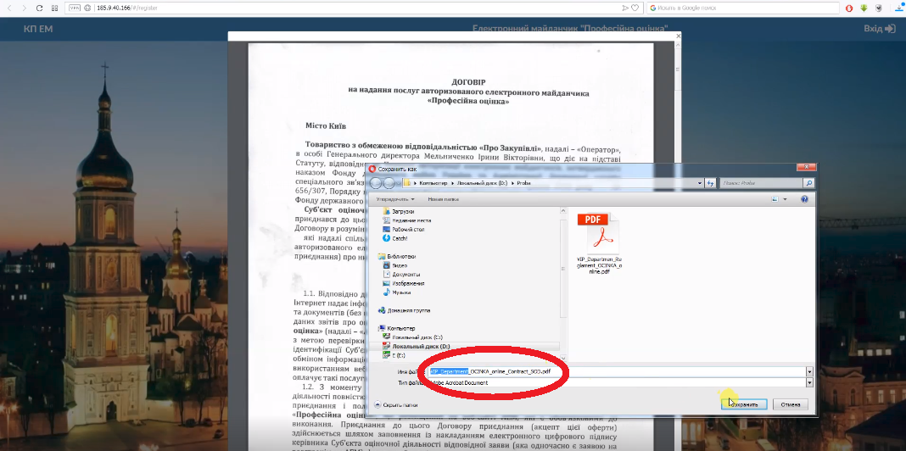
Task: Click the Сохранить button
Action: coord(744,404)
